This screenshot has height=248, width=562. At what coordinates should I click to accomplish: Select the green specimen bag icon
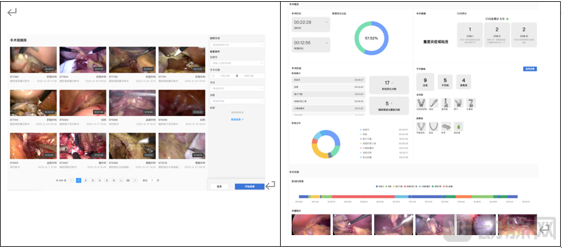tap(457, 125)
